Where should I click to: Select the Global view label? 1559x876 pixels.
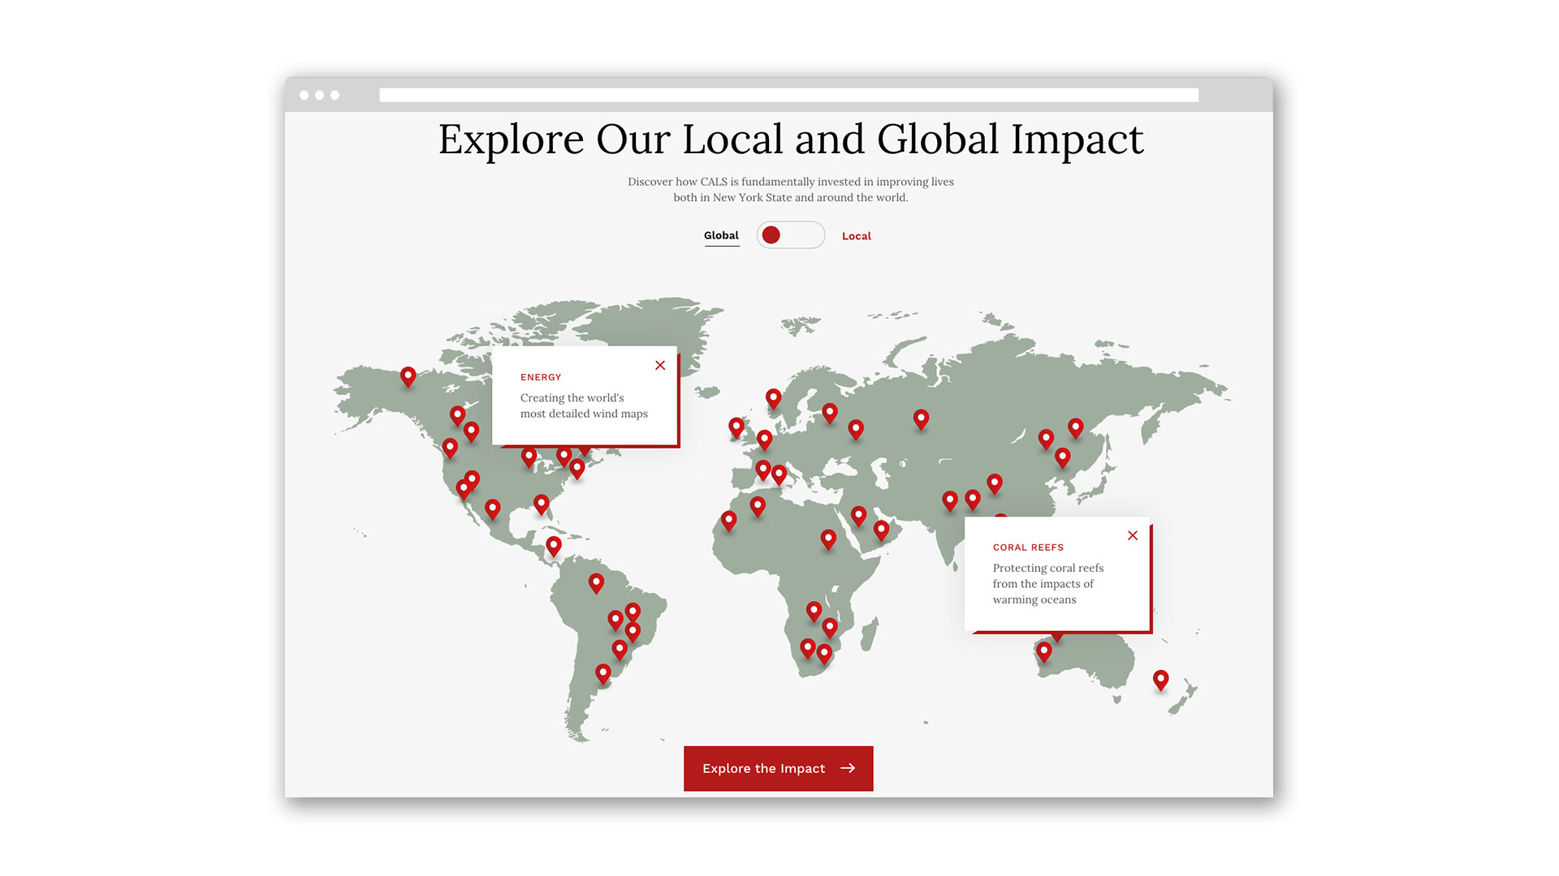tap(721, 235)
